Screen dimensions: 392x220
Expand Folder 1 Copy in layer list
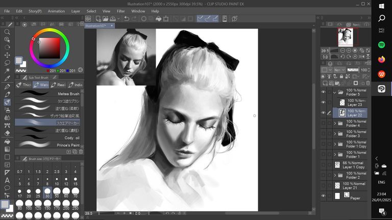click(x=335, y=144)
